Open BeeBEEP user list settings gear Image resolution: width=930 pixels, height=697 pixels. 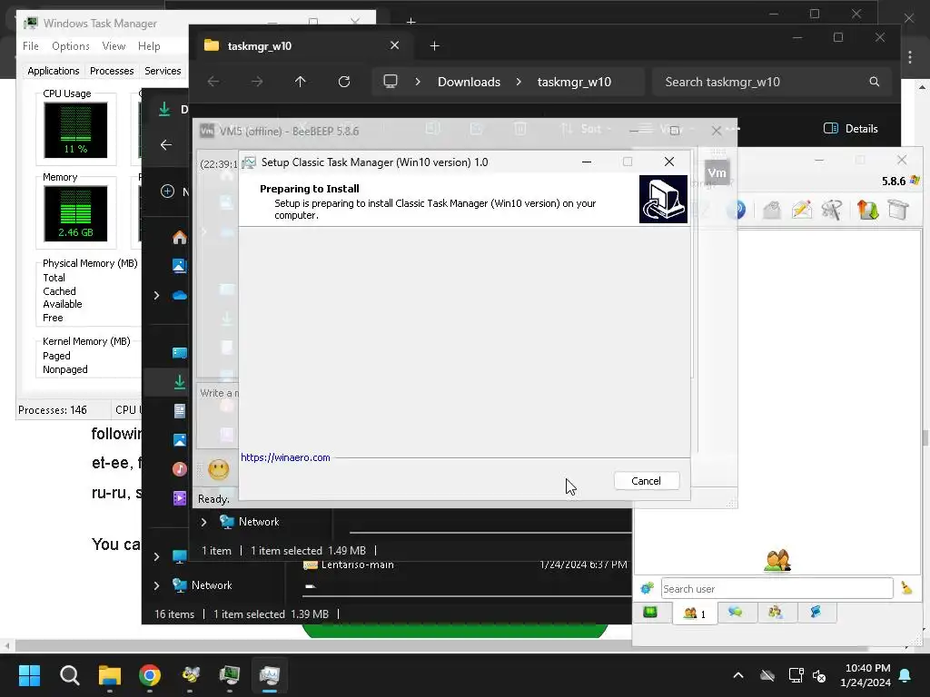pos(647,588)
